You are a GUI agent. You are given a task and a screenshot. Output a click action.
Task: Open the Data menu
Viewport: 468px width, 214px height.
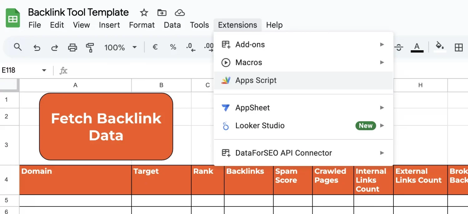(172, 25)
